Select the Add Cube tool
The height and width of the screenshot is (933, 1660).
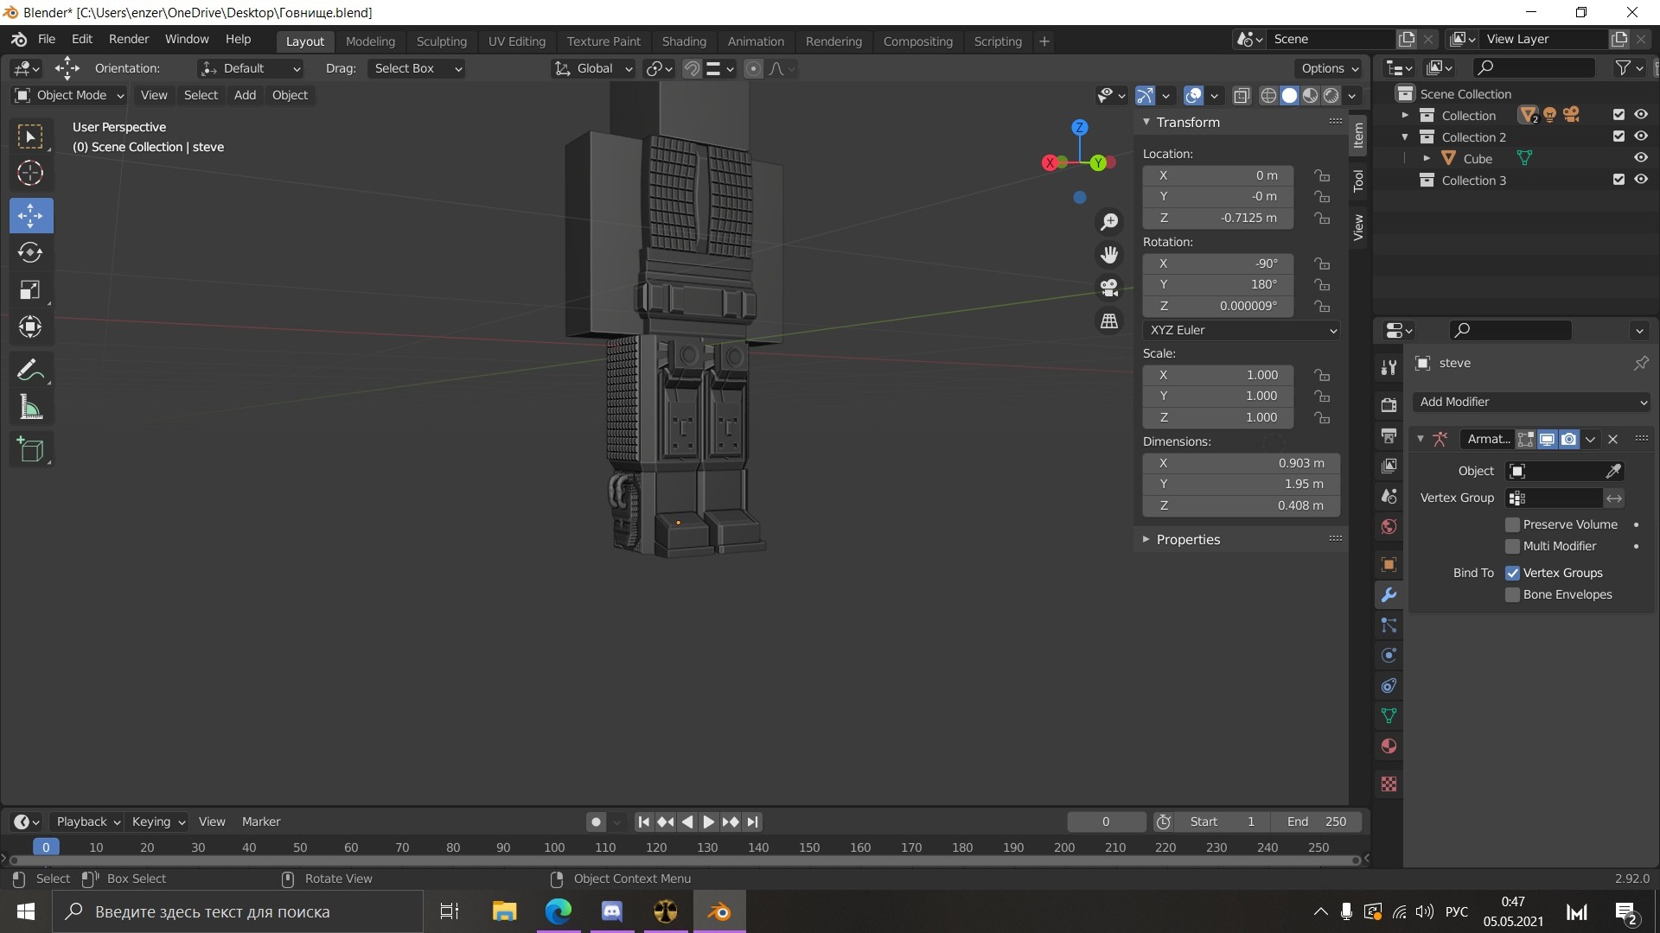pos(31,449)
